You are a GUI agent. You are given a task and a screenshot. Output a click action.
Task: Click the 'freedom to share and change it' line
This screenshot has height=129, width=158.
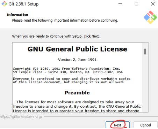(77, 106)
